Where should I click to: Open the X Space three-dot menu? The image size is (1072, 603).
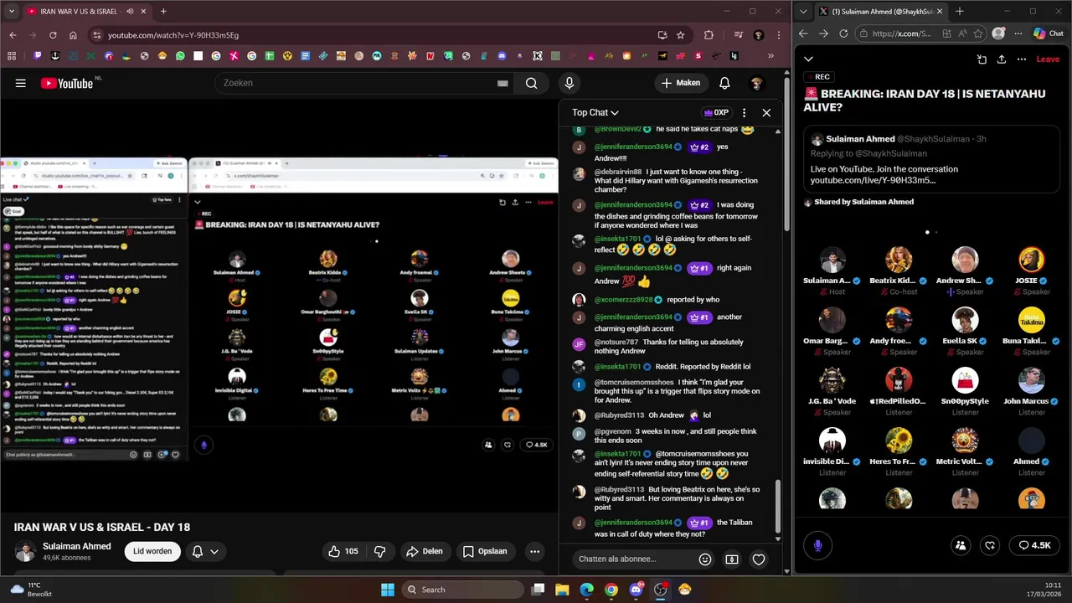pos(1022,59)
